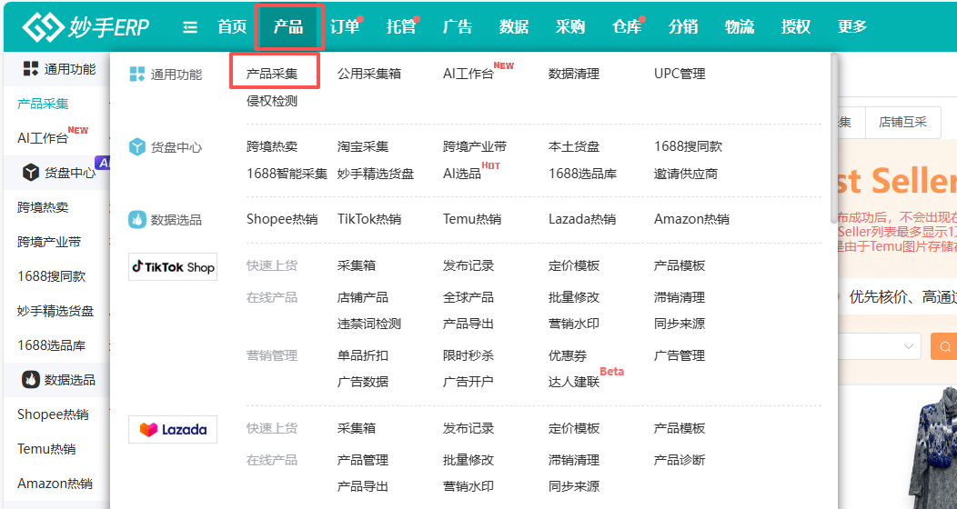
Task: Click the dropdown panel vertical scrollbar
Action: tap(833, 137)
